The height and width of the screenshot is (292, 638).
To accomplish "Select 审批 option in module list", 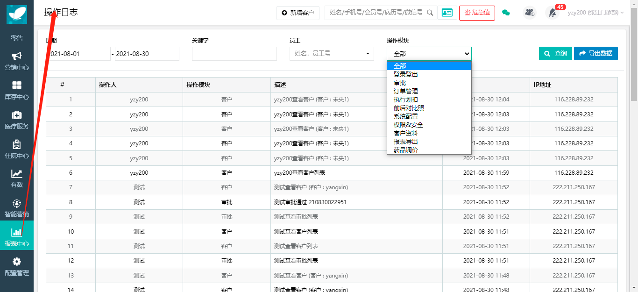I will [x=429, y=83].
